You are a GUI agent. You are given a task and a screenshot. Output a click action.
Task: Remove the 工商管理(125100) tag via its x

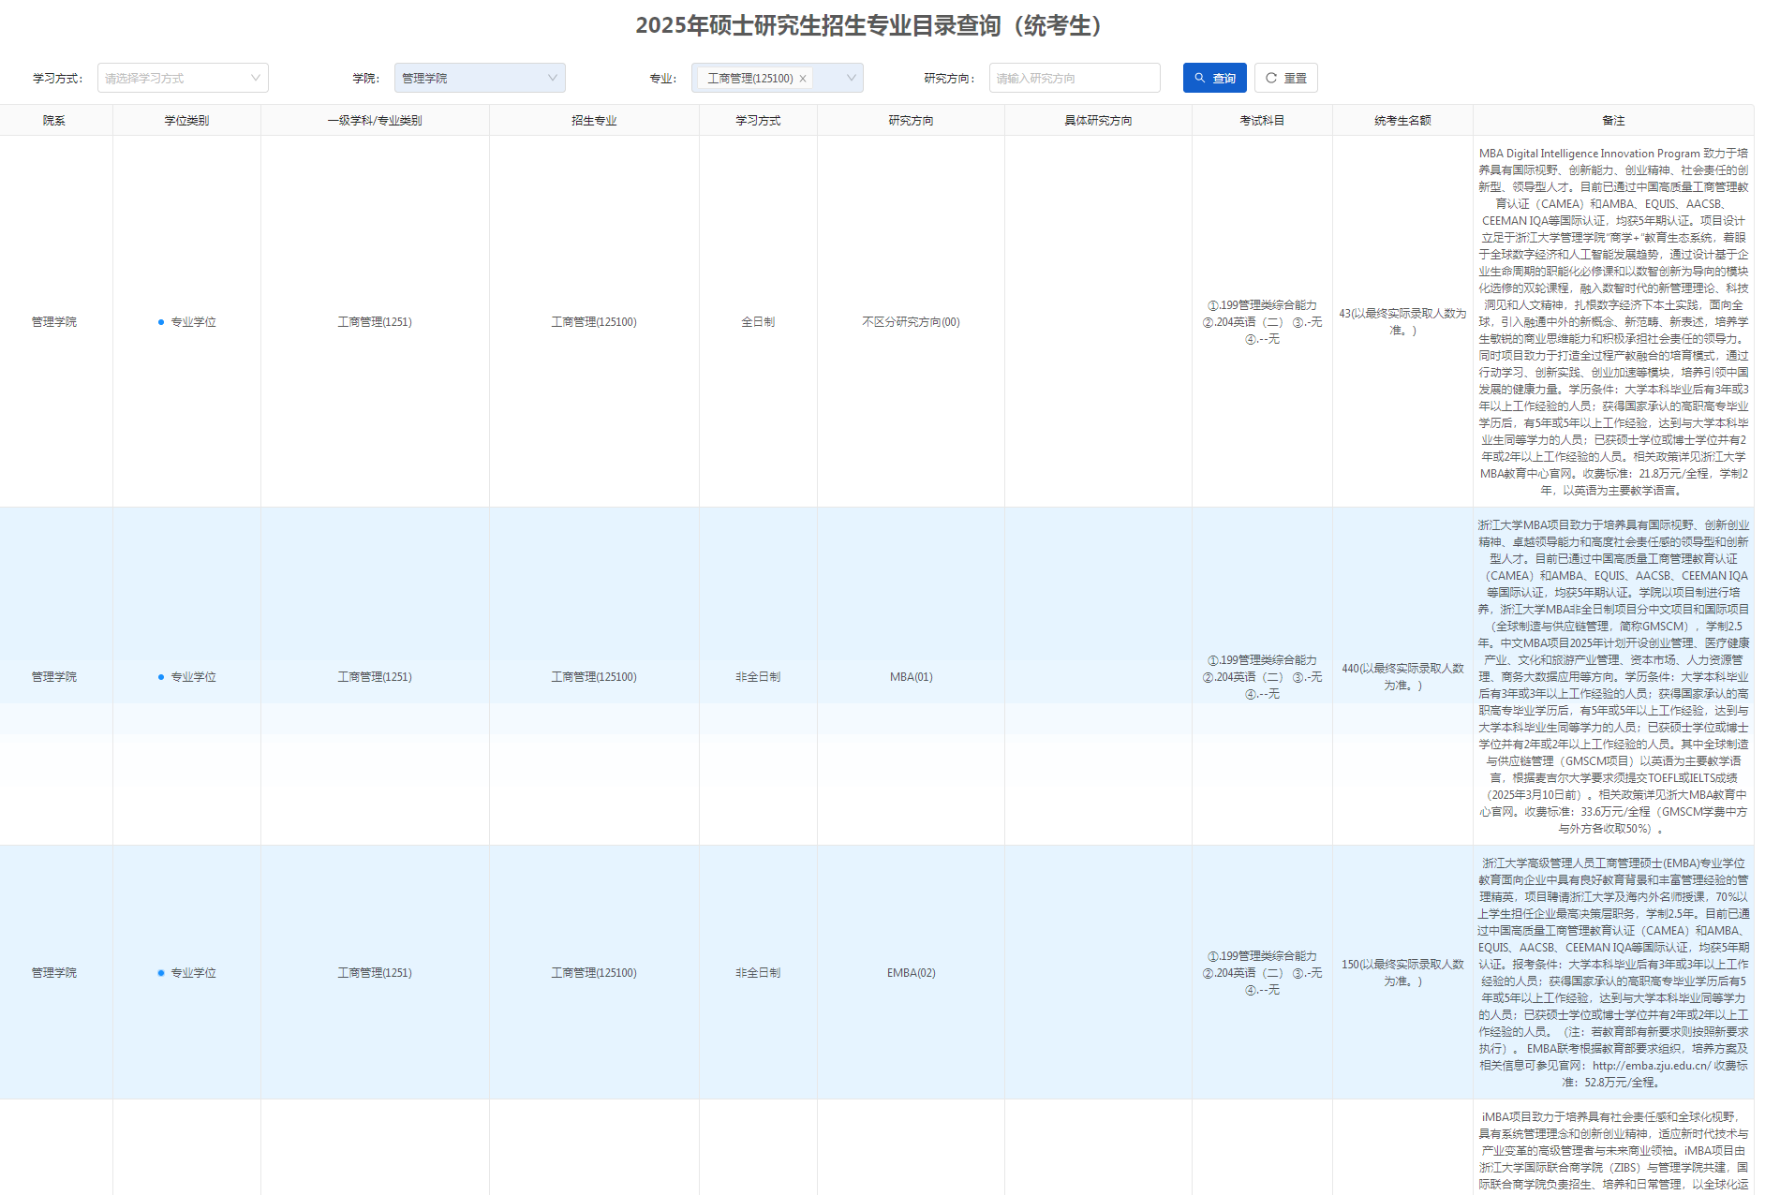[x=803, y=79]
